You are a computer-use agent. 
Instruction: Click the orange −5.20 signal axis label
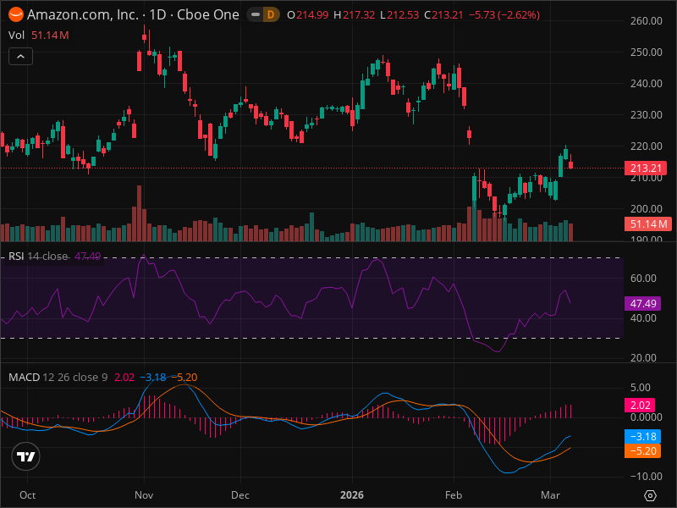pos(642,451)
